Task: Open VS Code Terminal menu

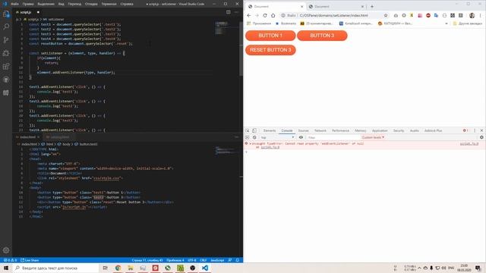Action: [x=109, y=4]
